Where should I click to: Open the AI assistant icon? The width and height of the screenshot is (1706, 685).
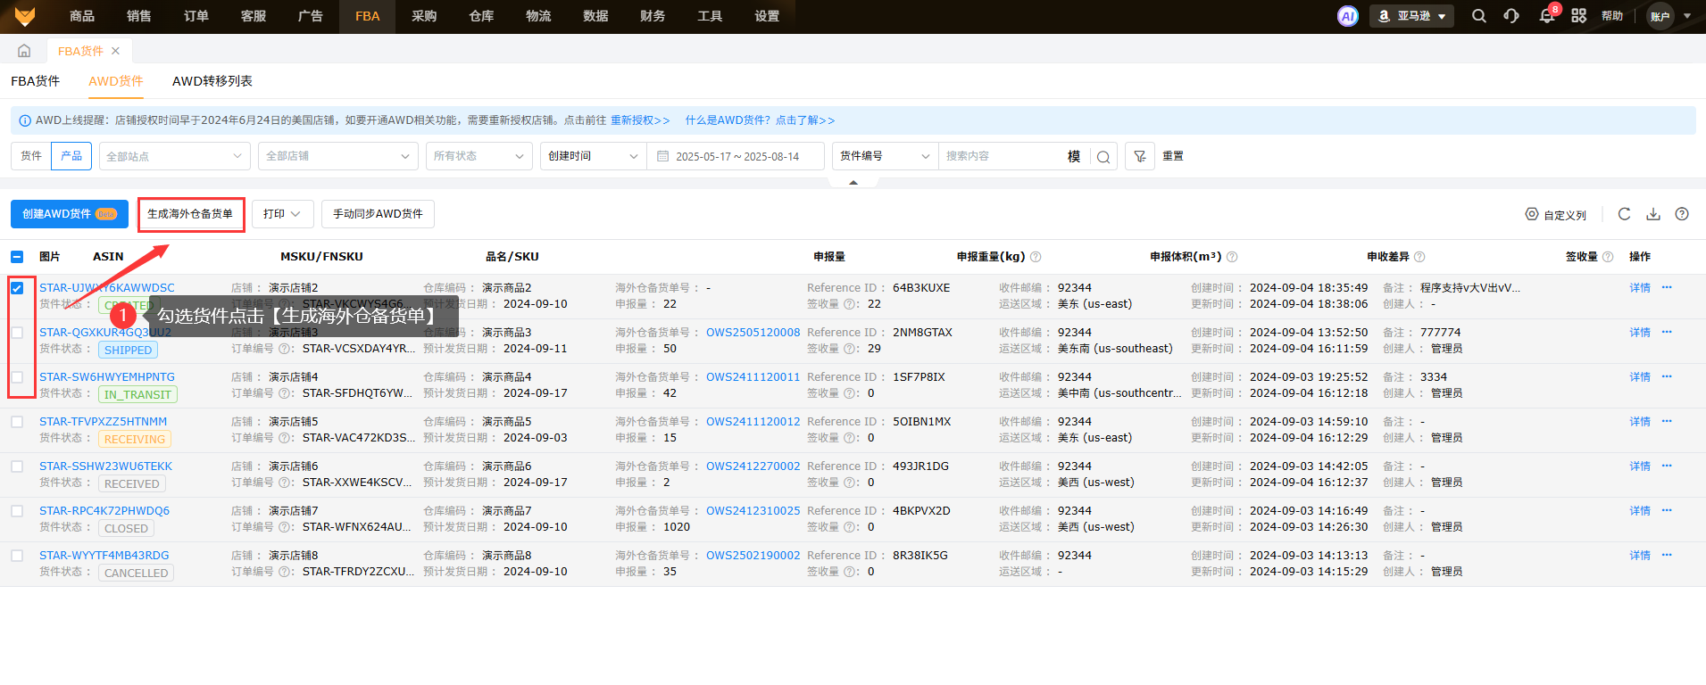(1347, 16)
